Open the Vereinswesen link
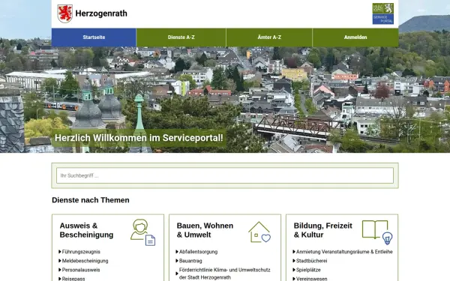The image size is (450, 281). click(311, 279)
